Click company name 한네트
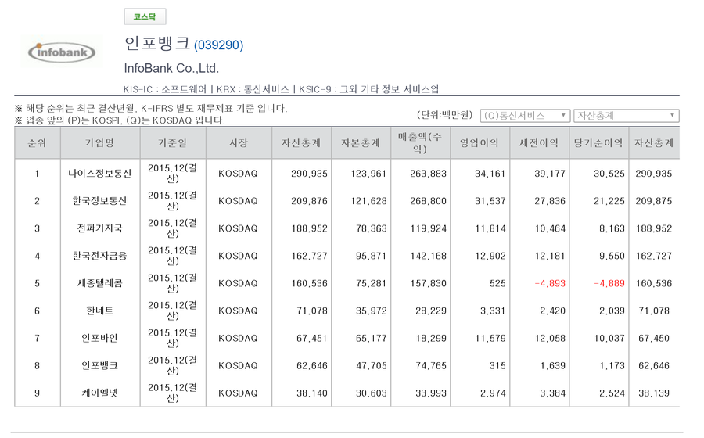This screenshot has width=704, height=438. click(x=99, y=311)
